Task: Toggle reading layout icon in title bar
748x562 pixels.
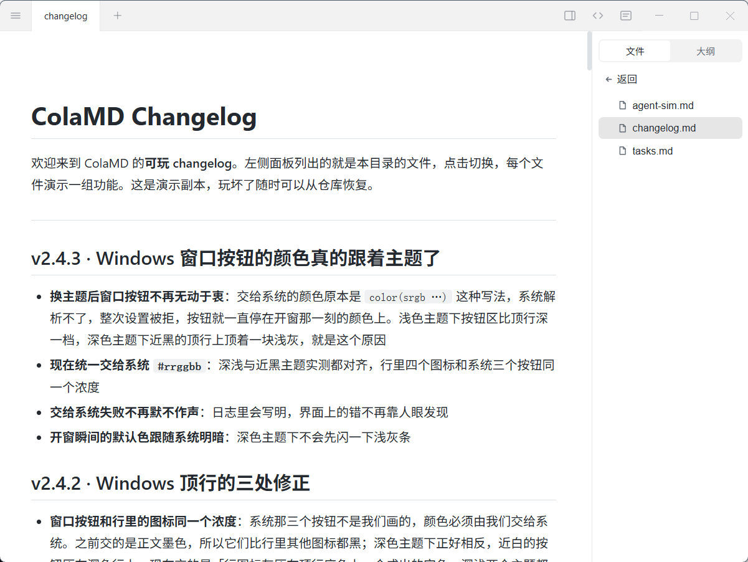Action: (626, 16)
